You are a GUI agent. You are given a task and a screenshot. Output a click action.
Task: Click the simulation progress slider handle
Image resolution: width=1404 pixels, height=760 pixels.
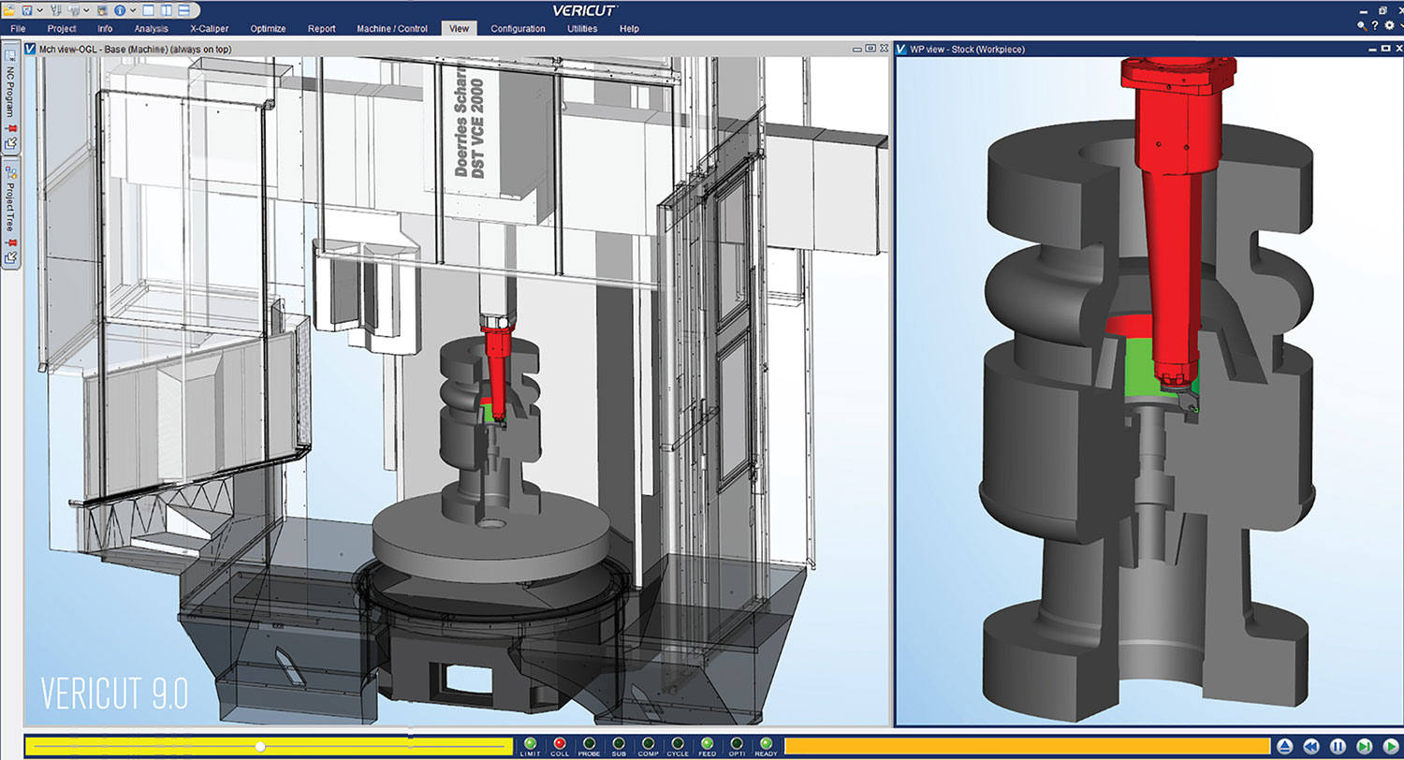(260, 746)
